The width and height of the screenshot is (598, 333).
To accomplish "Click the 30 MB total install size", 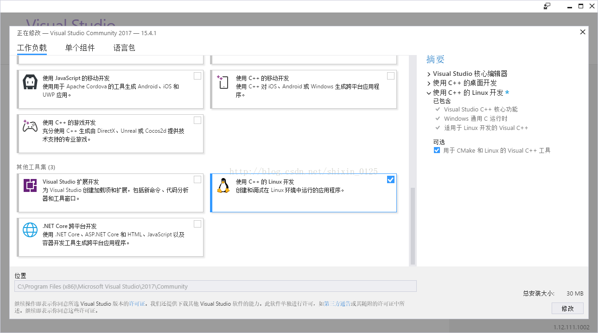I will click(575, 294).
